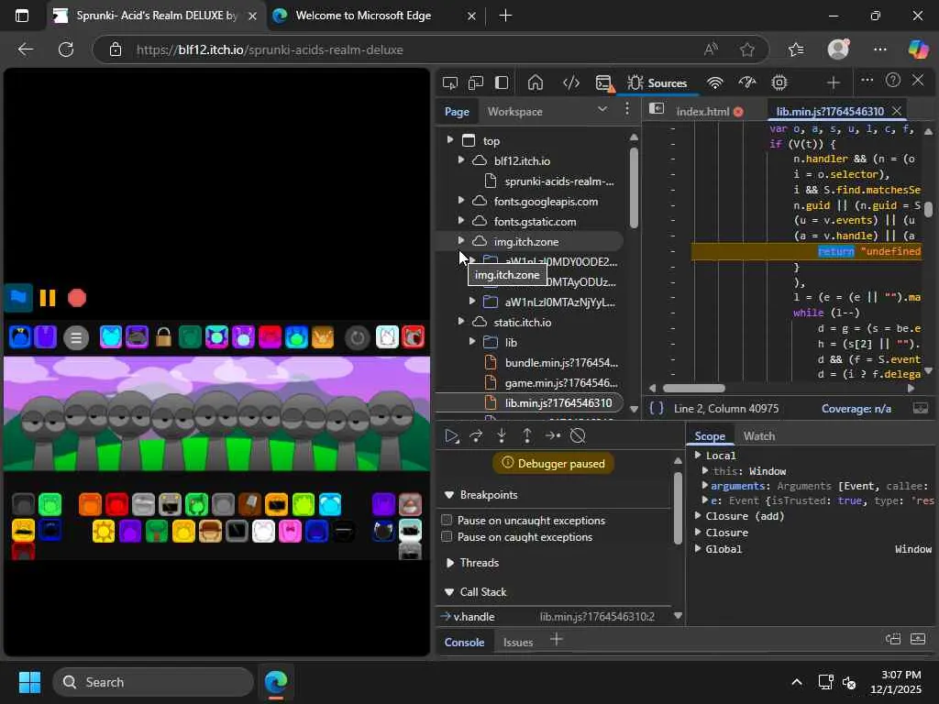Click the Step over next function icon
Image resolution: width=939 pixels, height=704 pixels.
(x=476, y=436)
